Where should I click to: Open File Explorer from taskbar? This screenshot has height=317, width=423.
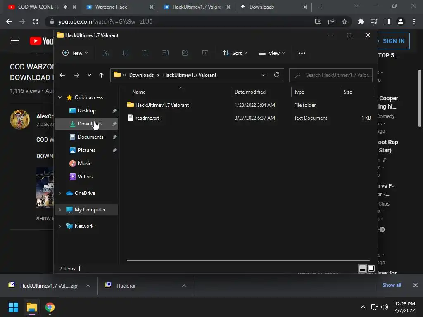tap(32, 307)
